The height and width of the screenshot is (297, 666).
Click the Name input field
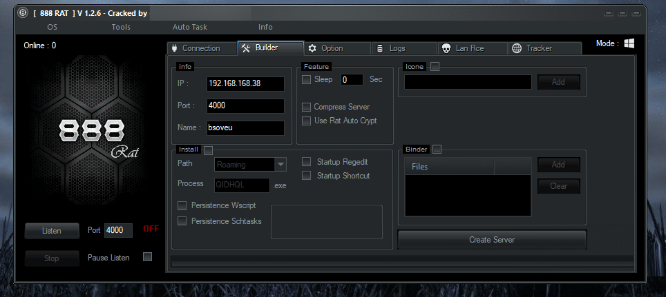pos(245,128)
